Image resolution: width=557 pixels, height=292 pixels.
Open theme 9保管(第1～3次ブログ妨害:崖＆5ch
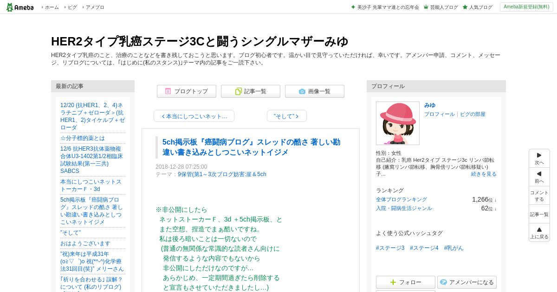click(x=222, y=174)
